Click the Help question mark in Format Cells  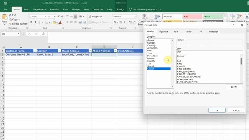233,25
